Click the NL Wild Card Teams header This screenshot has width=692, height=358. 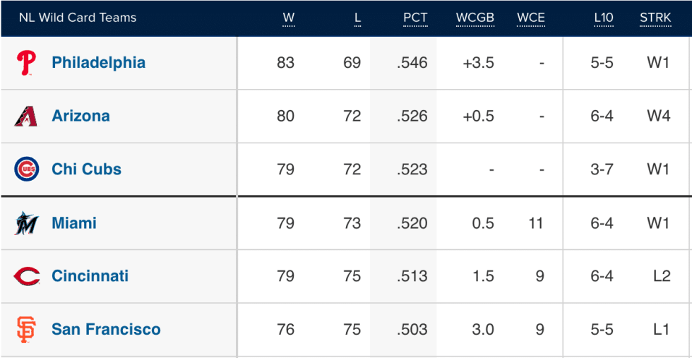(x=78, y=18)
